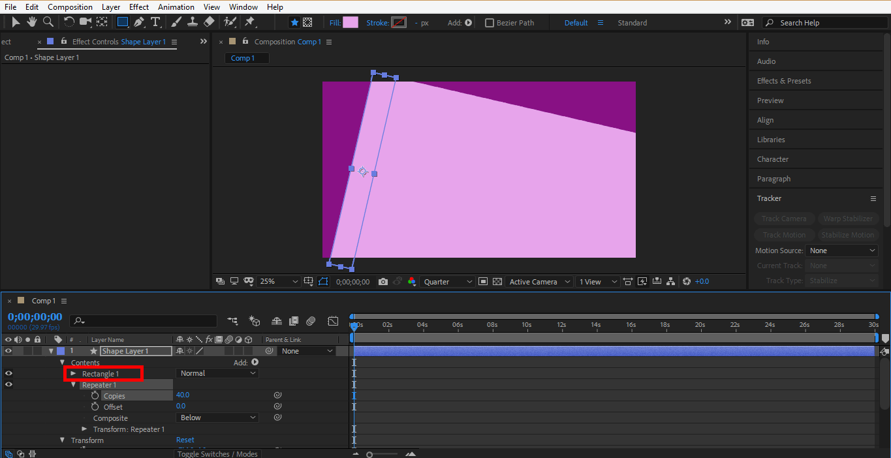The width and height of the screenshot is (891, 458).
Task: Select the Eraser tool
Action: (x=209, y=22)
